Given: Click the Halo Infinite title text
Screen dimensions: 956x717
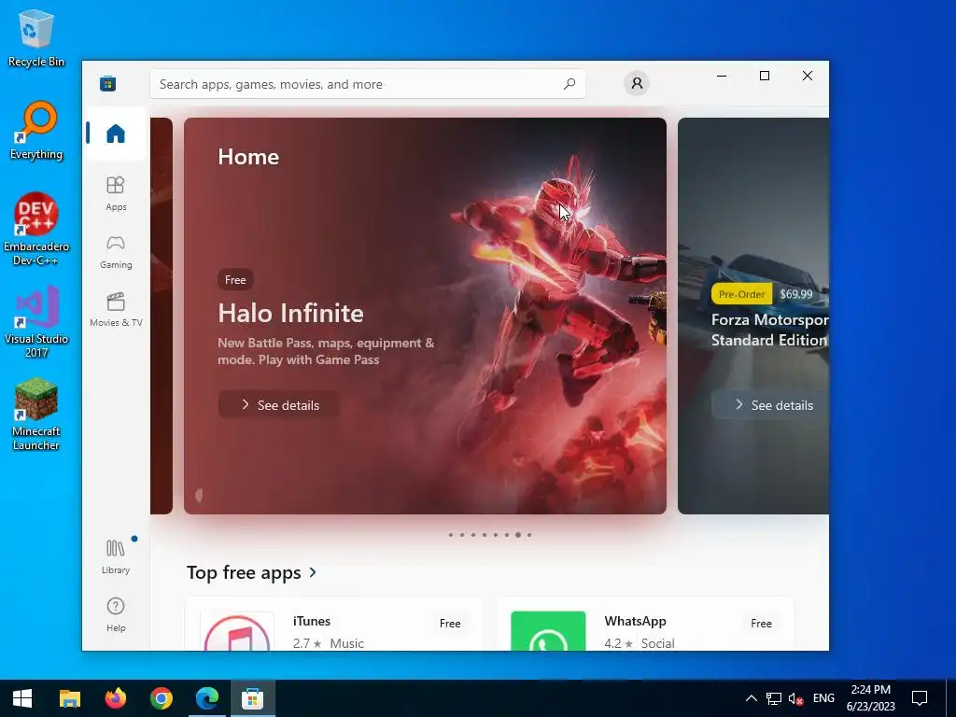Looking at the screenshot, I should (x=291, y=313).
